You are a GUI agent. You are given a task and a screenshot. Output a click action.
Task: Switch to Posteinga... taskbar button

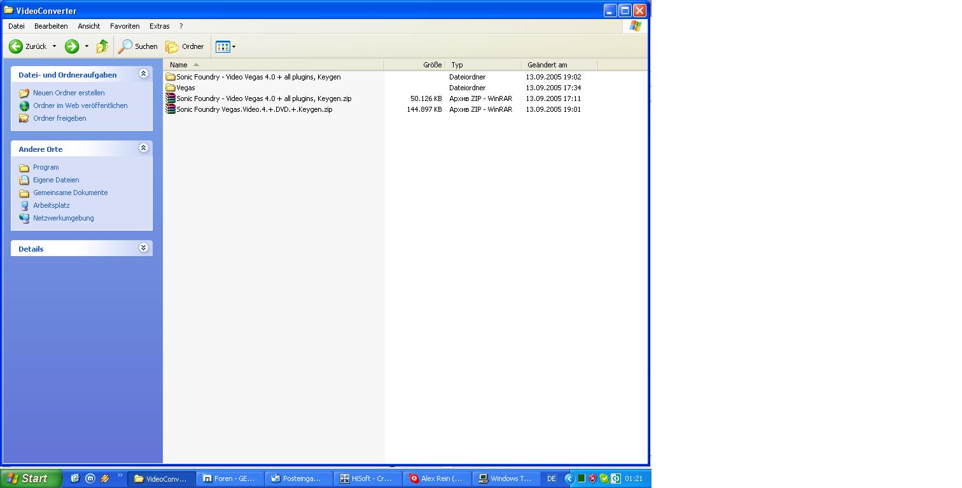[x=299, y=478]
